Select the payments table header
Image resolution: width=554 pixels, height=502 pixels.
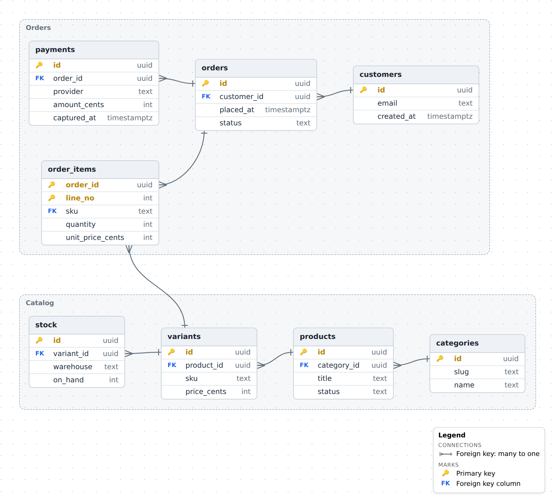pos(94,50)
